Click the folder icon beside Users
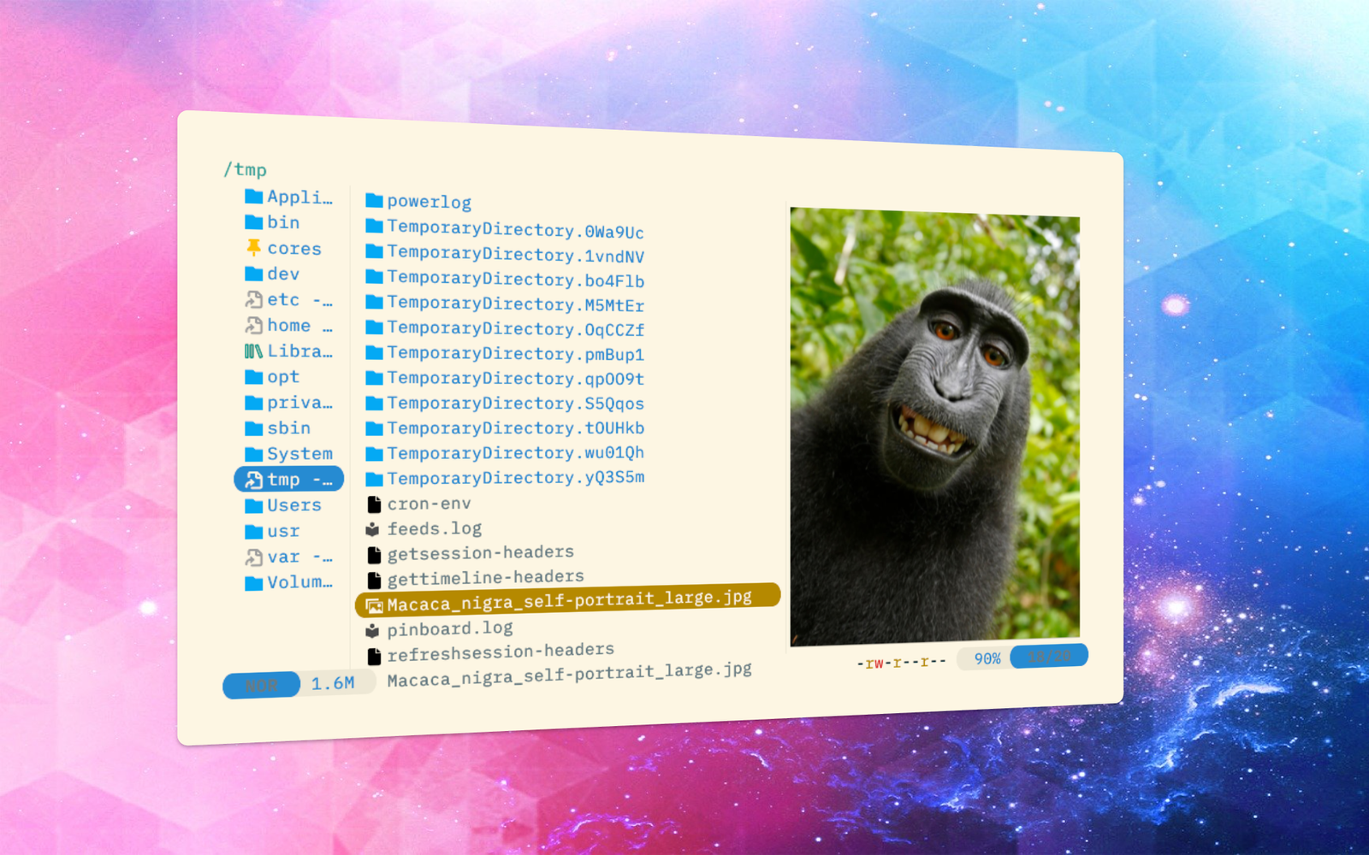 (254, 505)
